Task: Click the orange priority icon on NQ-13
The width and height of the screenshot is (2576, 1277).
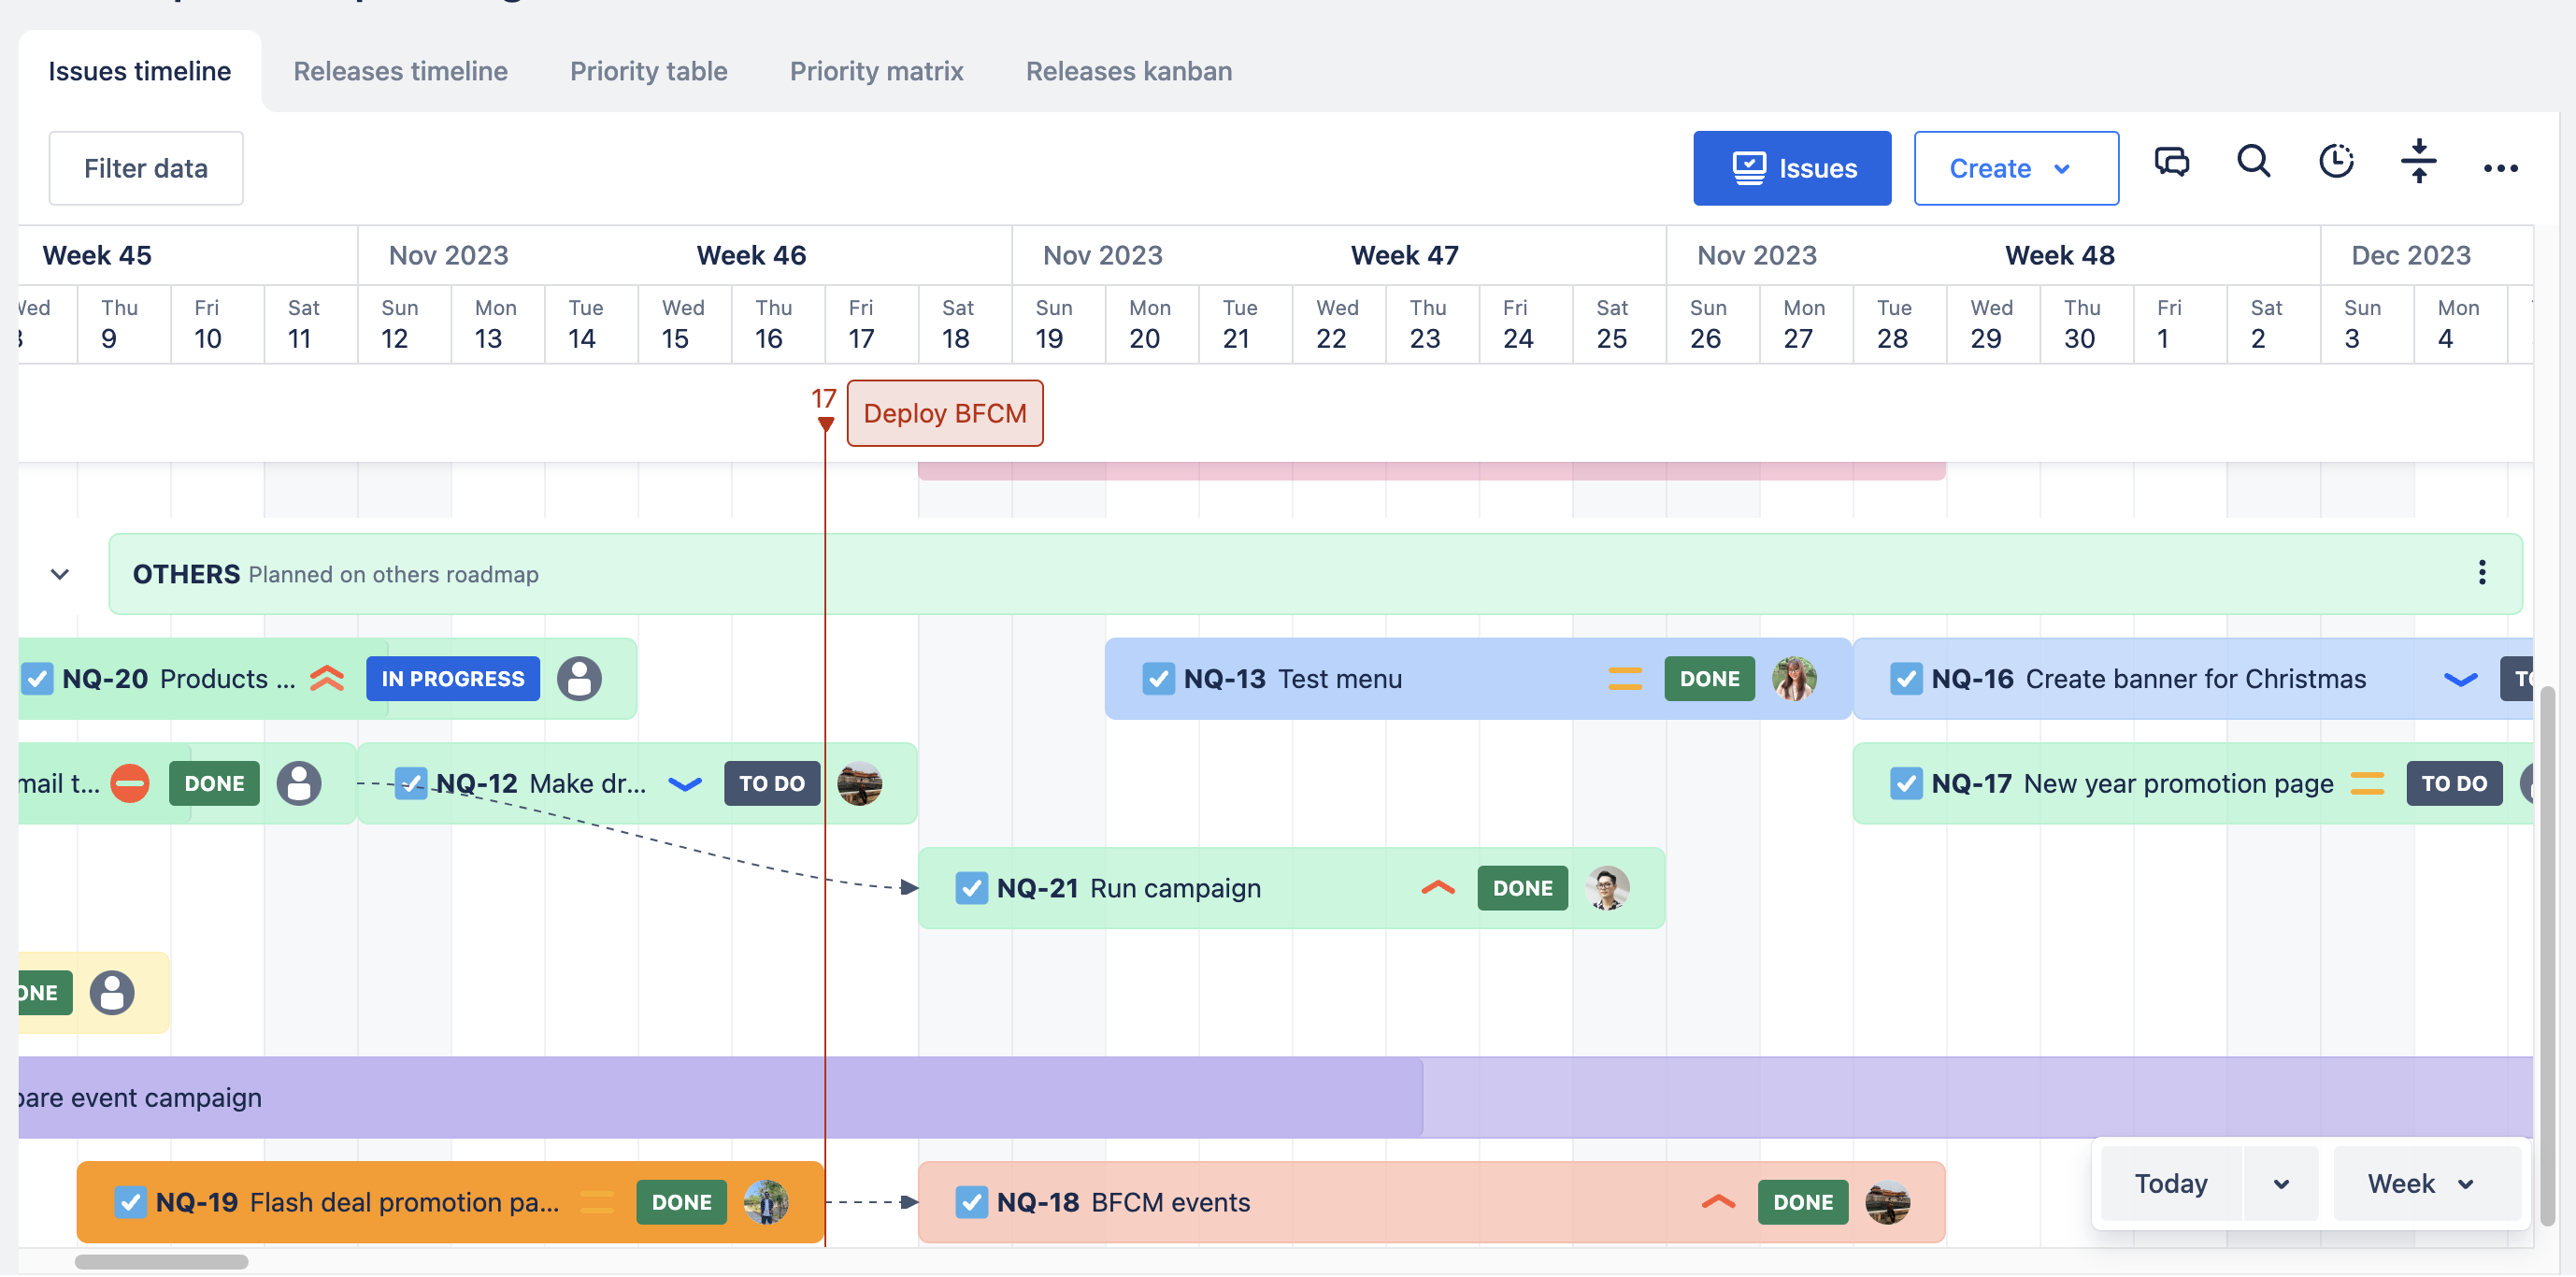Action: (1625, 679)
